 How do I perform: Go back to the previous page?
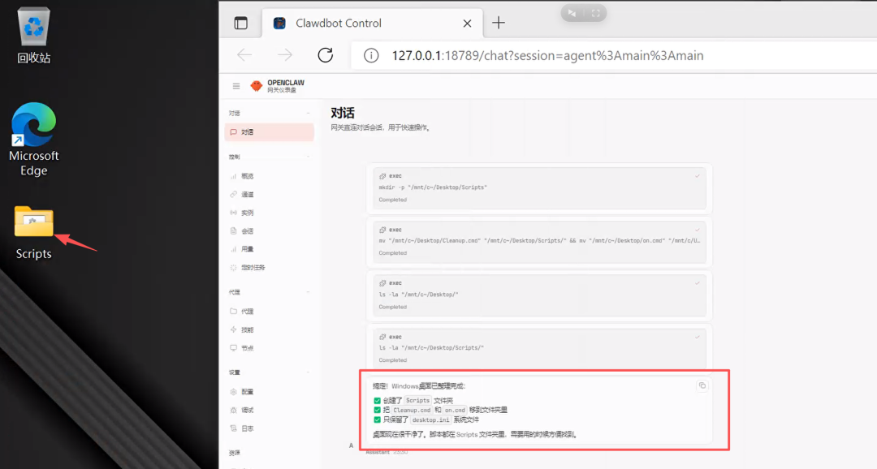click(244, 55)
